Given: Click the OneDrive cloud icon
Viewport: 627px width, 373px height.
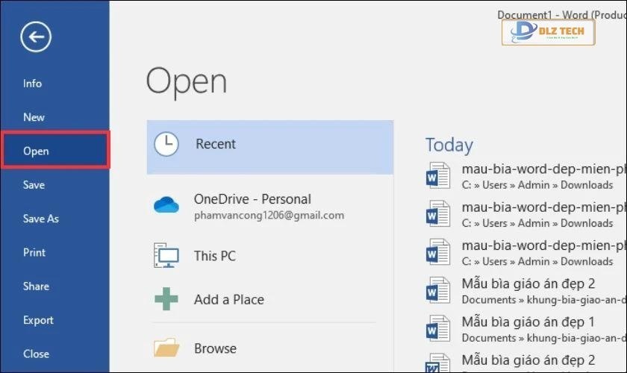Looking at the screenshot, I should [166, 204].
